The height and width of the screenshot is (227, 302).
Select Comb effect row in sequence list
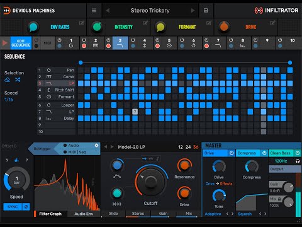[56, 77]
